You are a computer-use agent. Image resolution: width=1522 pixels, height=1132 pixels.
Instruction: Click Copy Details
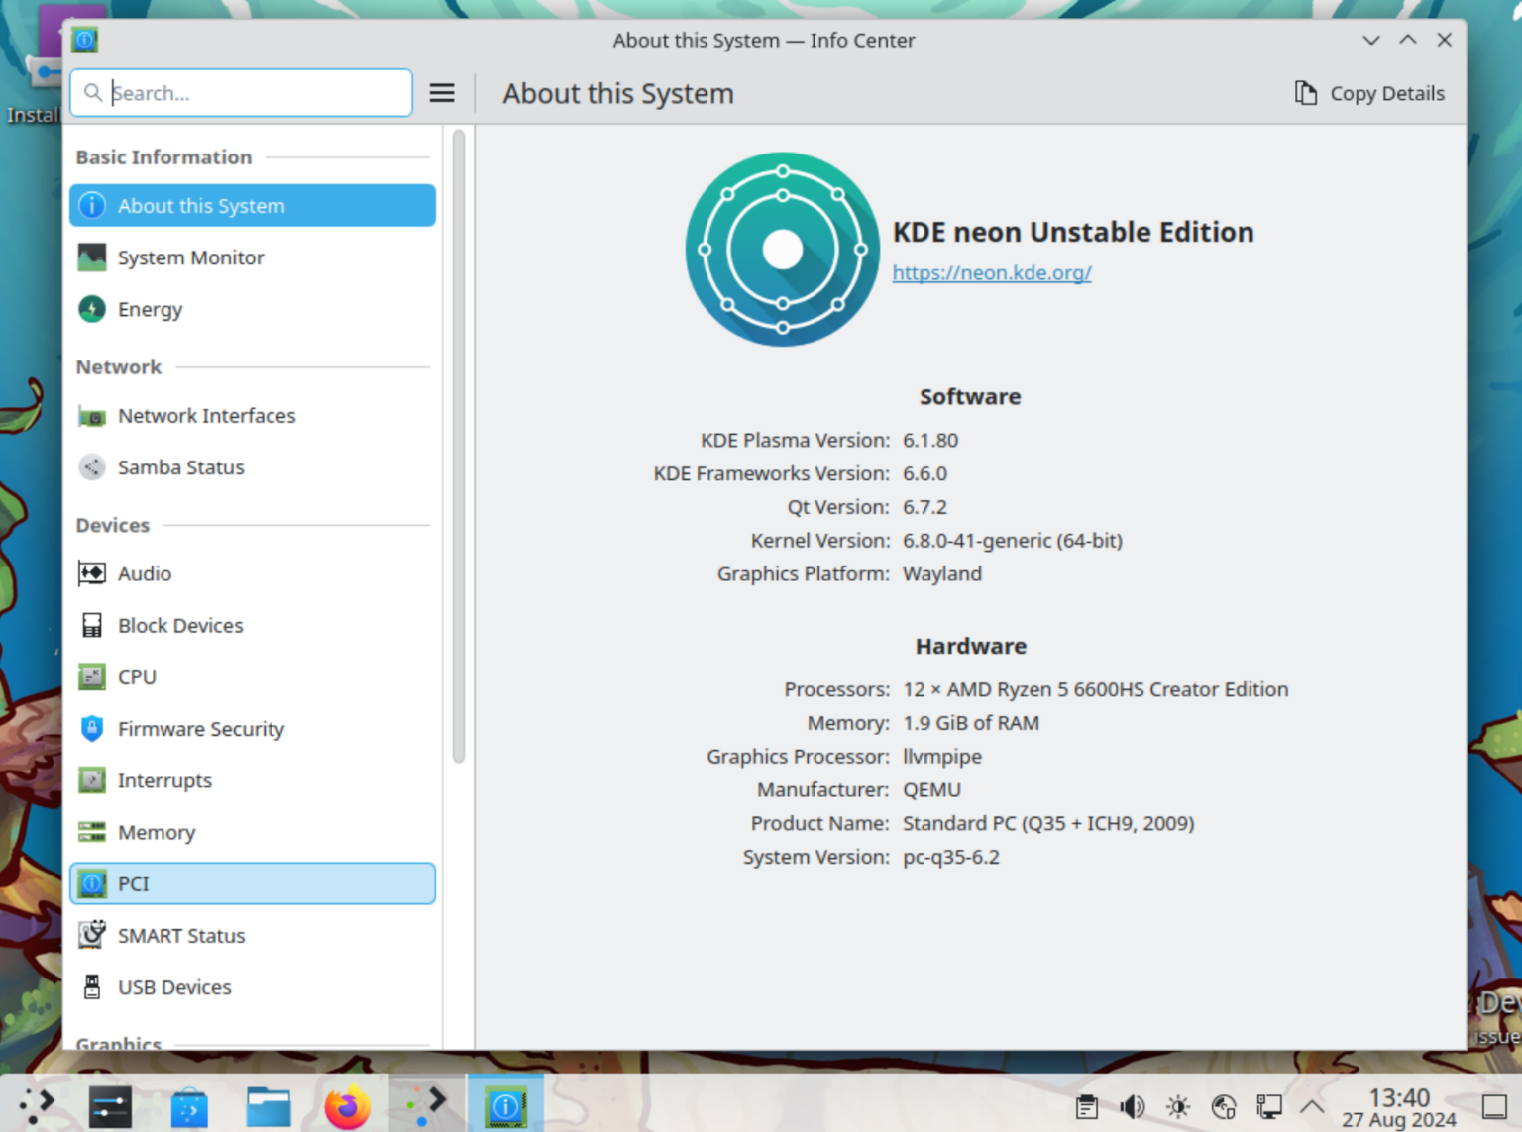click(1369, 92)
